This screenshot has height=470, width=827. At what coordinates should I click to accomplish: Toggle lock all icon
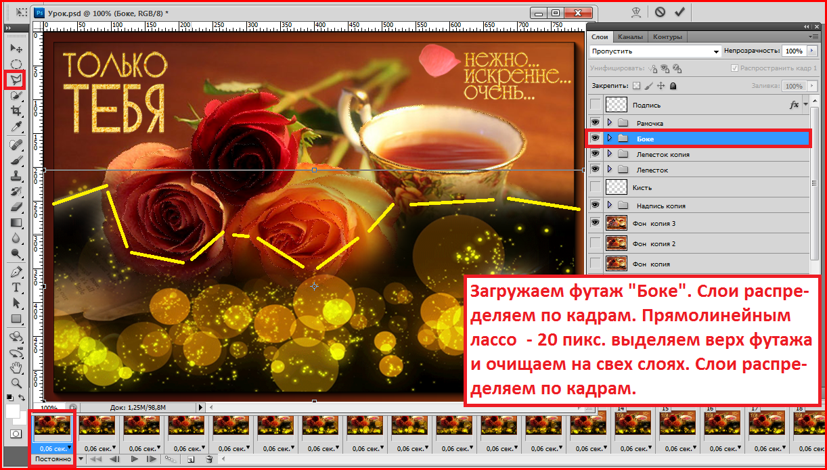[673, 86]
